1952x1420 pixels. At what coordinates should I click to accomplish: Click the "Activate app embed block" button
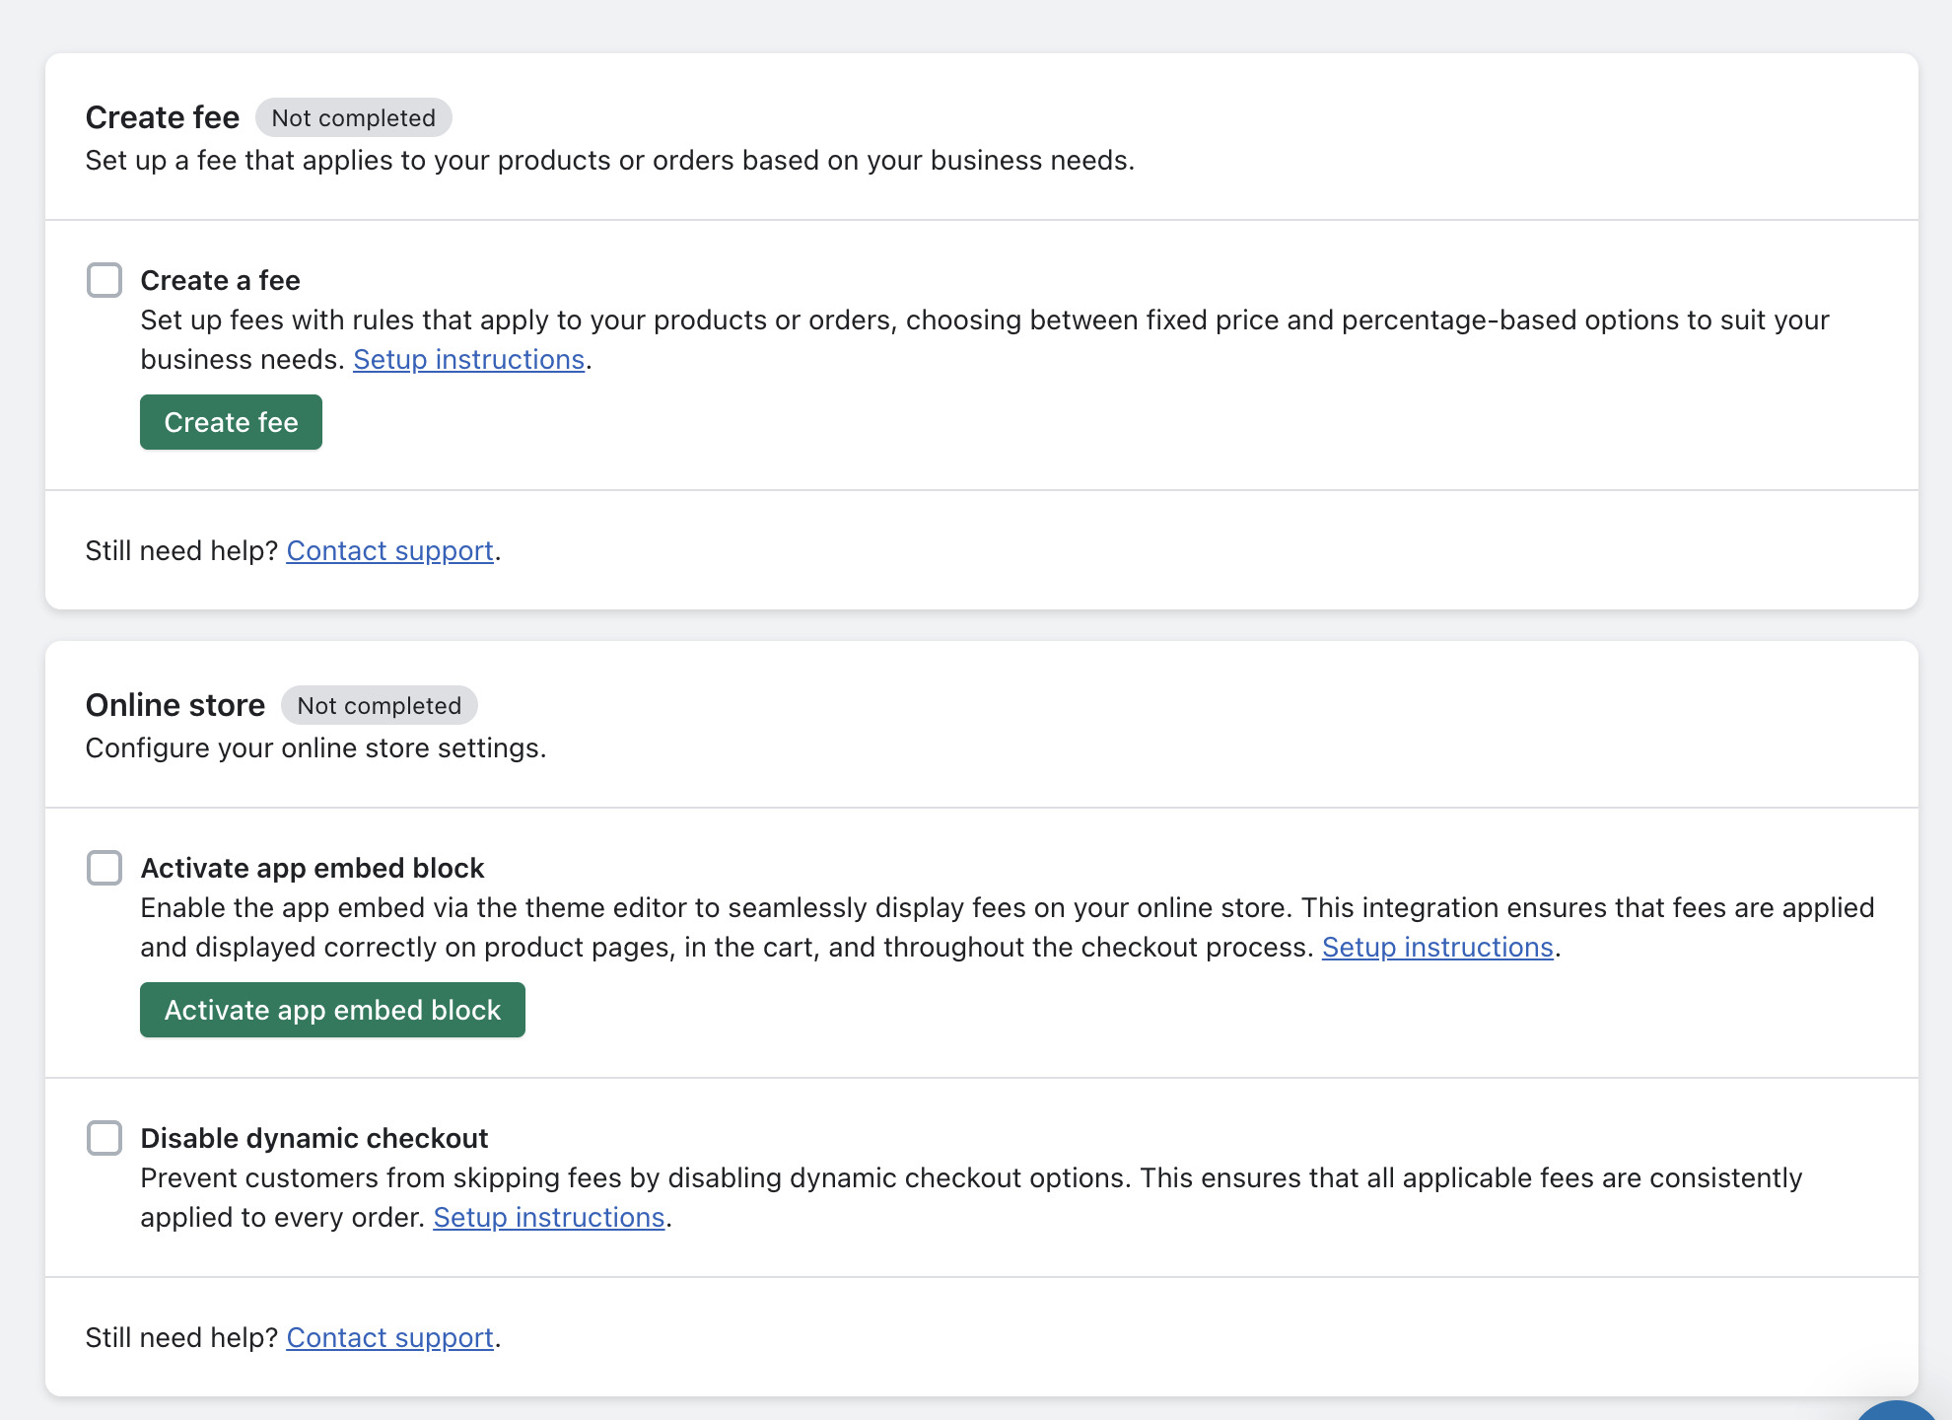(x=332, y=1010)
